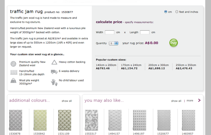Select the cm units radio button
Viewport: 211px width, 135px height.
click(x=166, y=12)
